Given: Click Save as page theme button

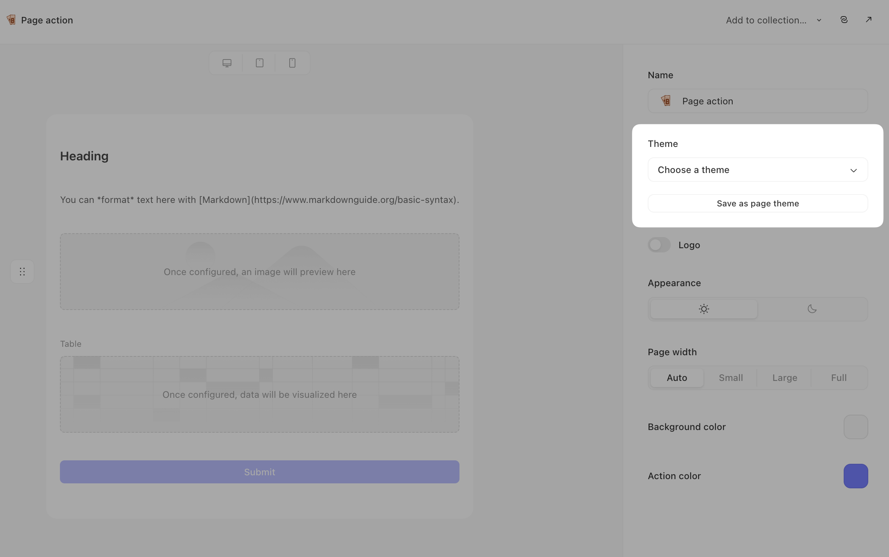Looking at the screenshot, I should click(758, 203).
